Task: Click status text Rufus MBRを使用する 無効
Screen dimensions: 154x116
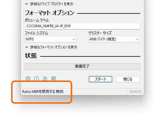Action: pyautogui.click(x=43, y=92)
